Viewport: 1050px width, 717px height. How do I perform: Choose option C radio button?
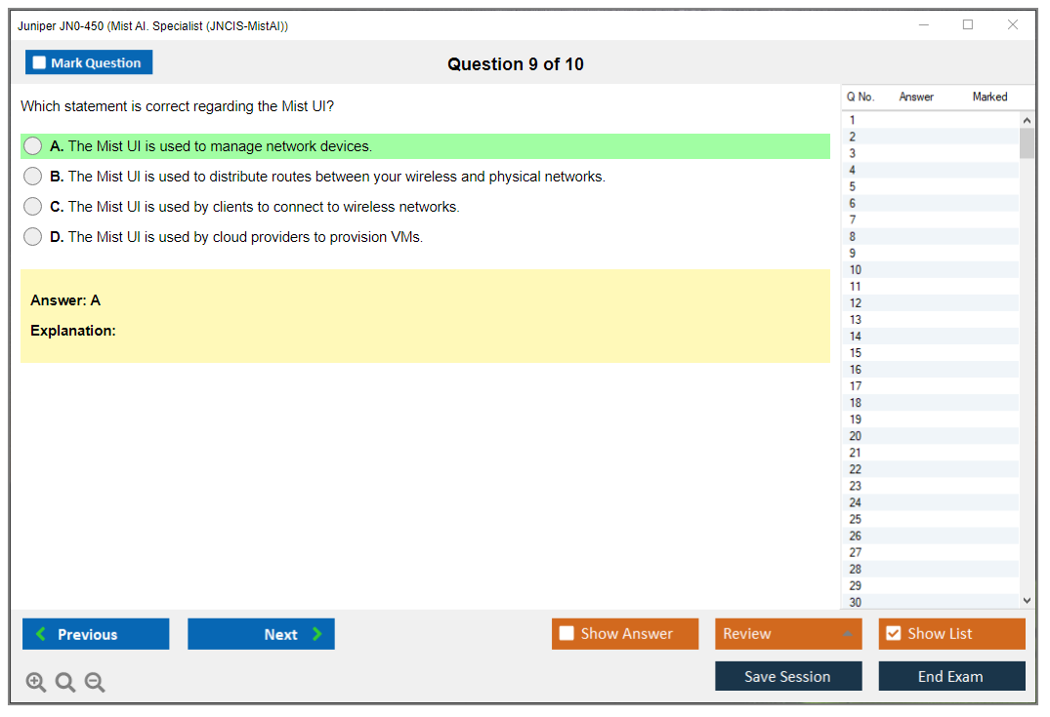coord(33,207)
